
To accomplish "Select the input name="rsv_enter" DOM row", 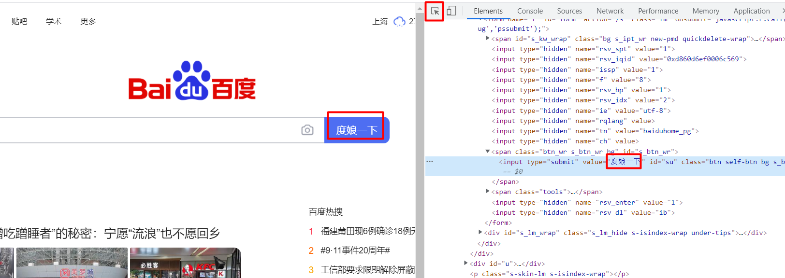I will 587,202.
